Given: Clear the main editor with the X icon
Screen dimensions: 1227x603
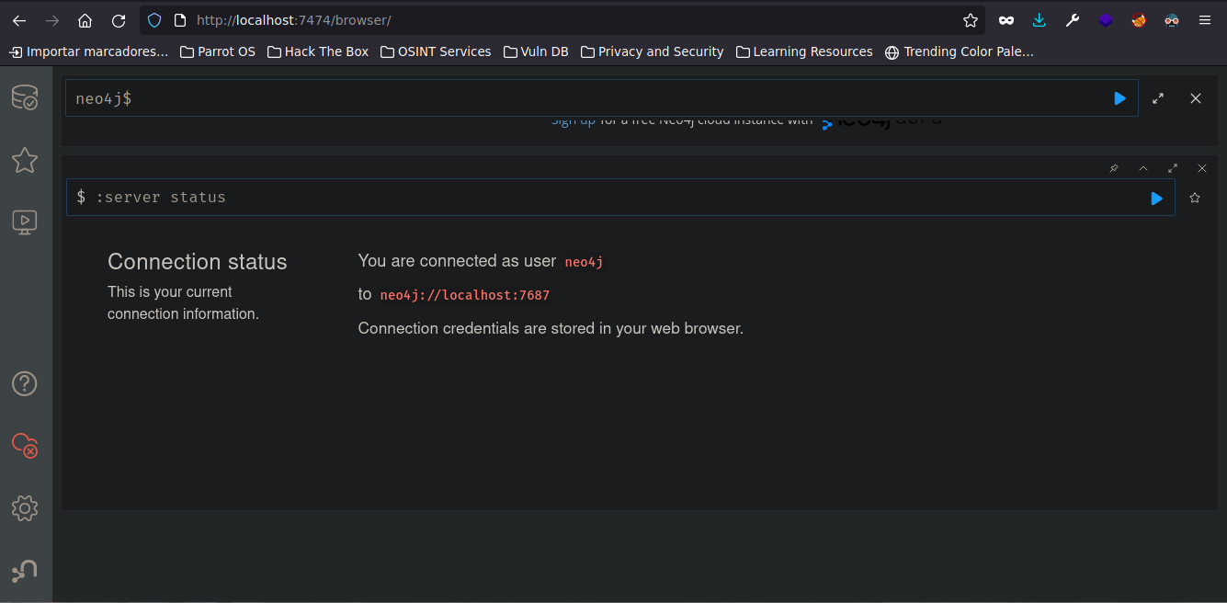Looking at the screenshot, I should click(1196, 98).
